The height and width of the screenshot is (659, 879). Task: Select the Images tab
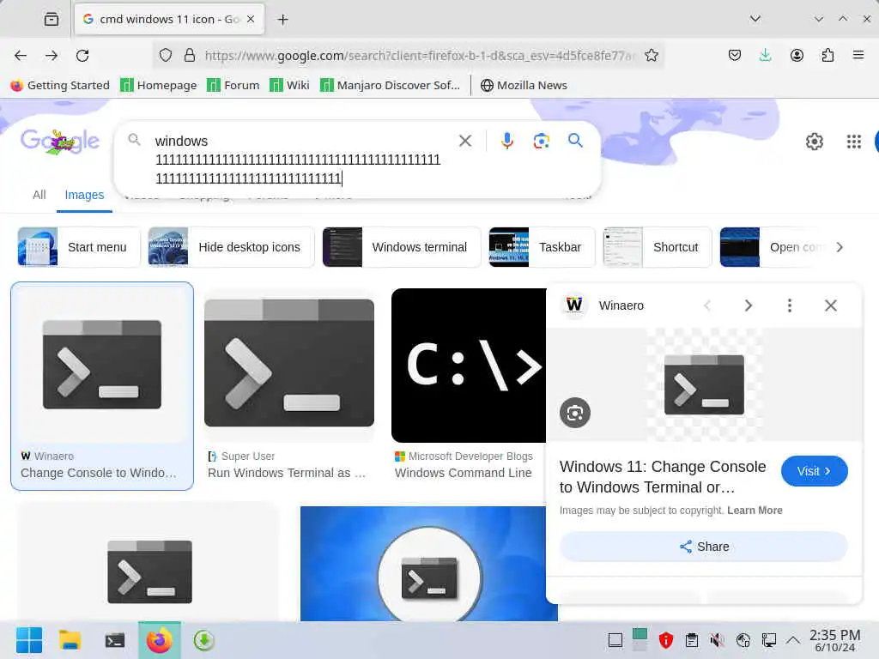84,195
